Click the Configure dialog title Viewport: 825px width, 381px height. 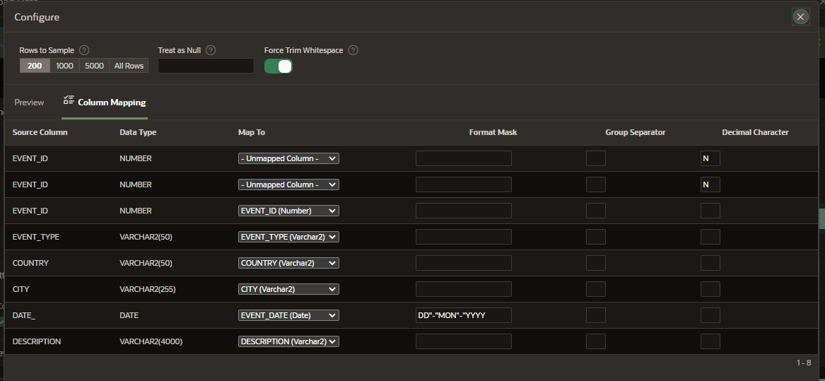click(37, 18)
